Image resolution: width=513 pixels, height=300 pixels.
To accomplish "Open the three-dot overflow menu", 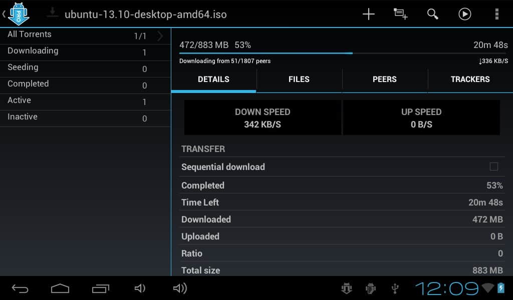I will [x=496, y=14].
